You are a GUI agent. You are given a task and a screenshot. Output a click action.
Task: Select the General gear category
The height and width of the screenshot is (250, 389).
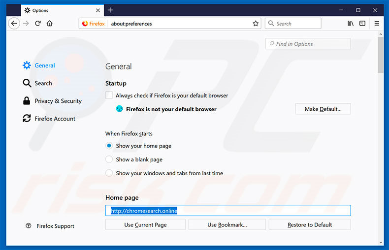39,65
